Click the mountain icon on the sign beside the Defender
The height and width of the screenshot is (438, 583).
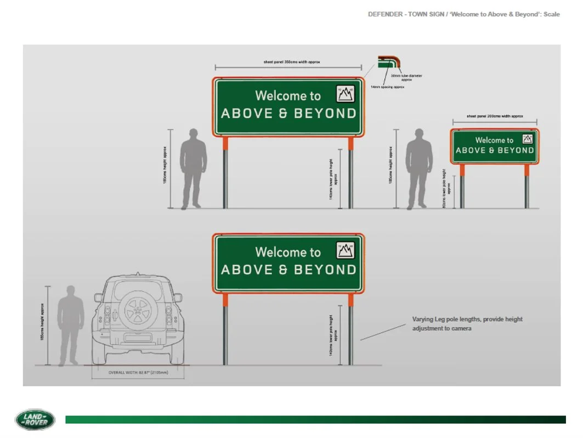coord(346,250)
